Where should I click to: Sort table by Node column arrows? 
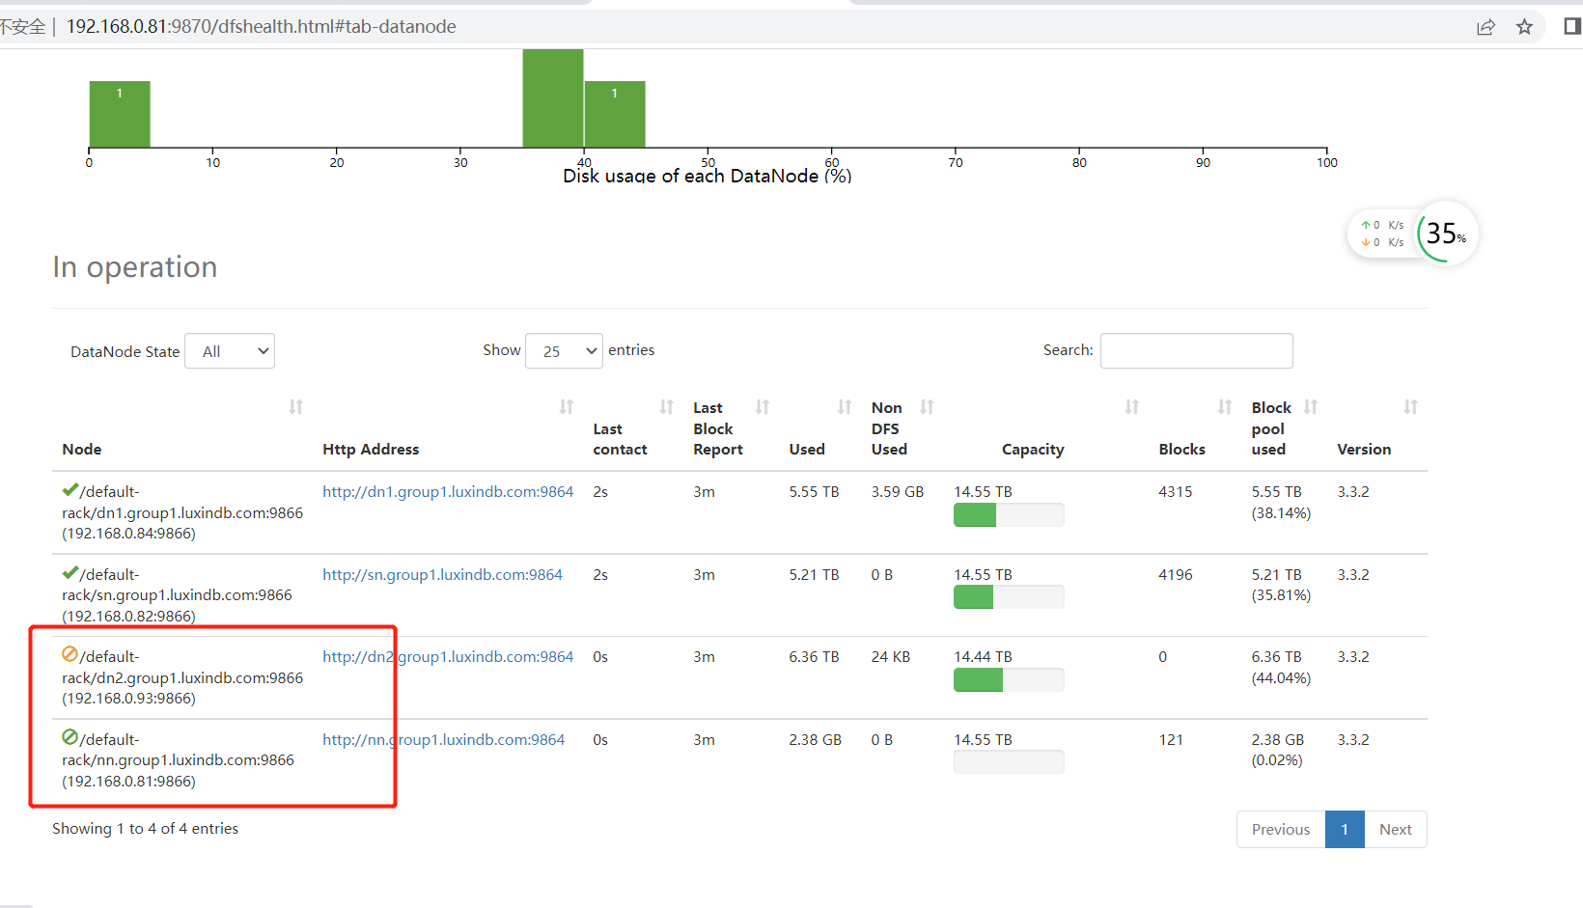point(296,407)
